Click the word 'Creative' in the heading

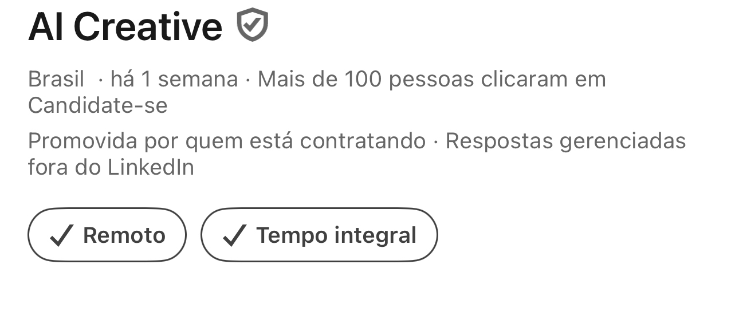pyautogui.click(x=148, y=26)
